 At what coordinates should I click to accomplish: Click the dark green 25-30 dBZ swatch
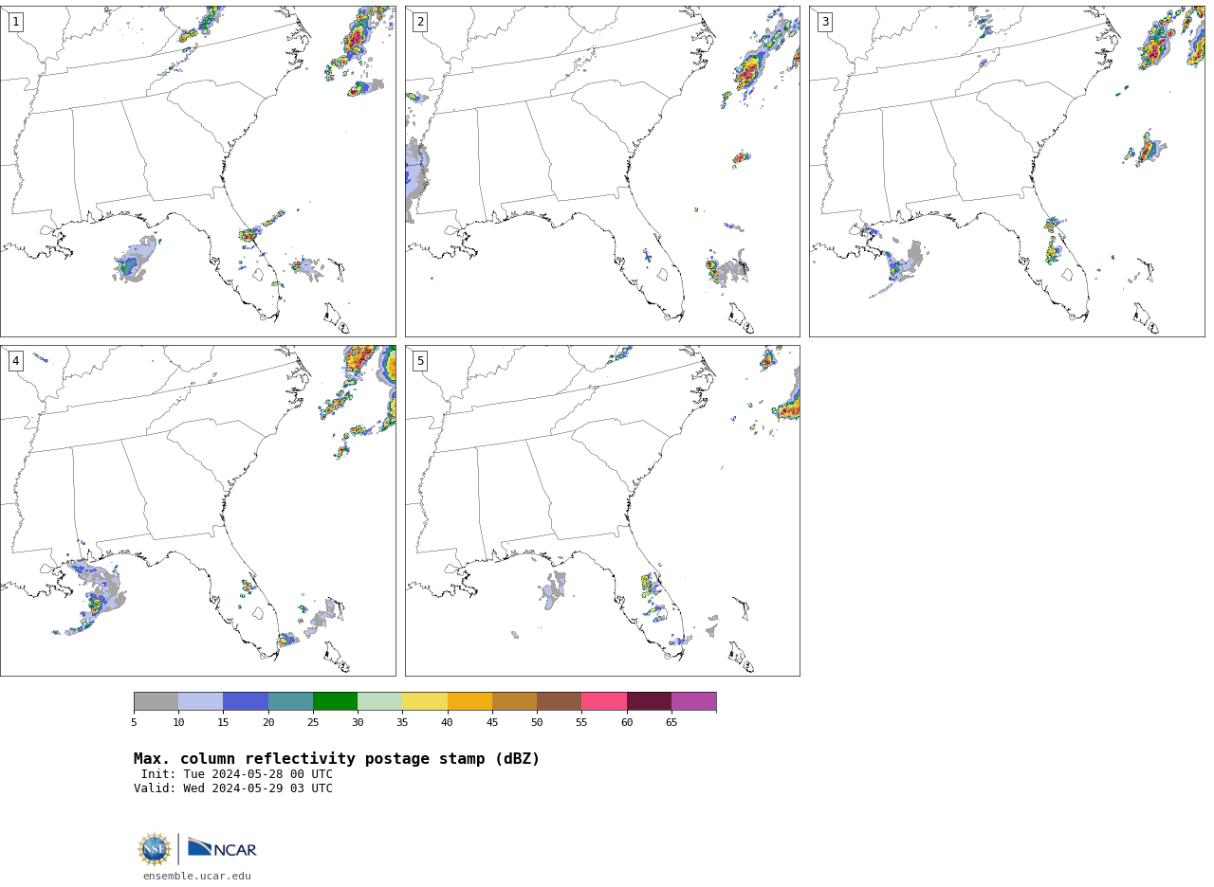point(335,701)
